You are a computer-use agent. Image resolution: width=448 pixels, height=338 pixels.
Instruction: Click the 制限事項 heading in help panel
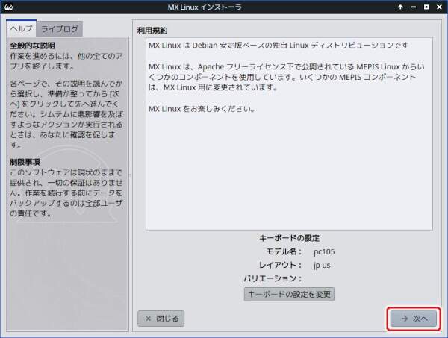[x=25, y=162]
